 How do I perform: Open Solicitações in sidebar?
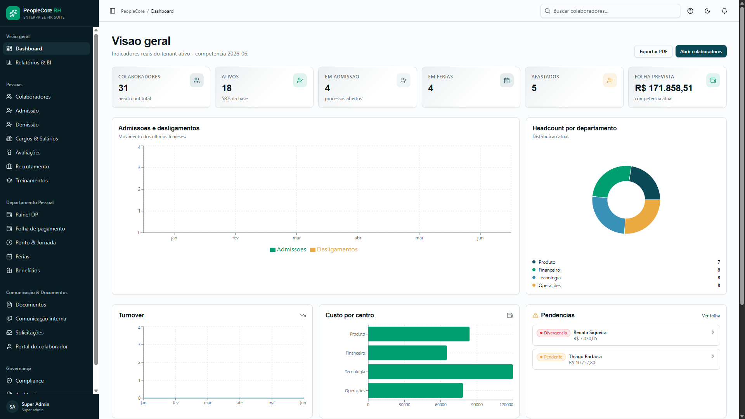pyautogui.click(x=47, y=332)
